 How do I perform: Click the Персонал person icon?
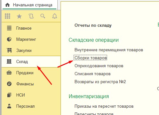coord(9,106)
